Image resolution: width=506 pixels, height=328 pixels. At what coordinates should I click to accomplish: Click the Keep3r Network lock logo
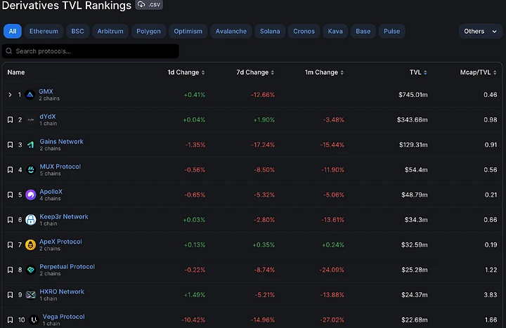(31, 220)
